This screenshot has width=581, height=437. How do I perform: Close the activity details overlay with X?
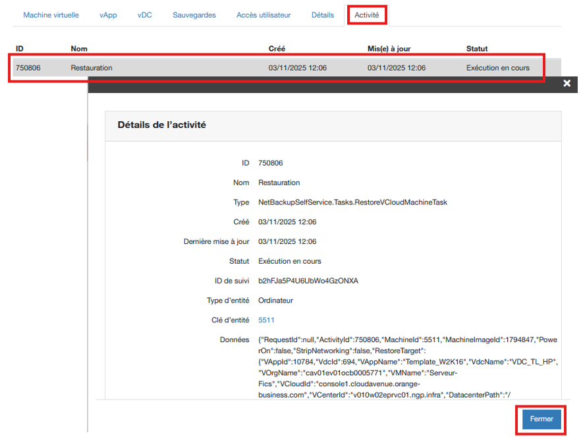click(567, 84)
